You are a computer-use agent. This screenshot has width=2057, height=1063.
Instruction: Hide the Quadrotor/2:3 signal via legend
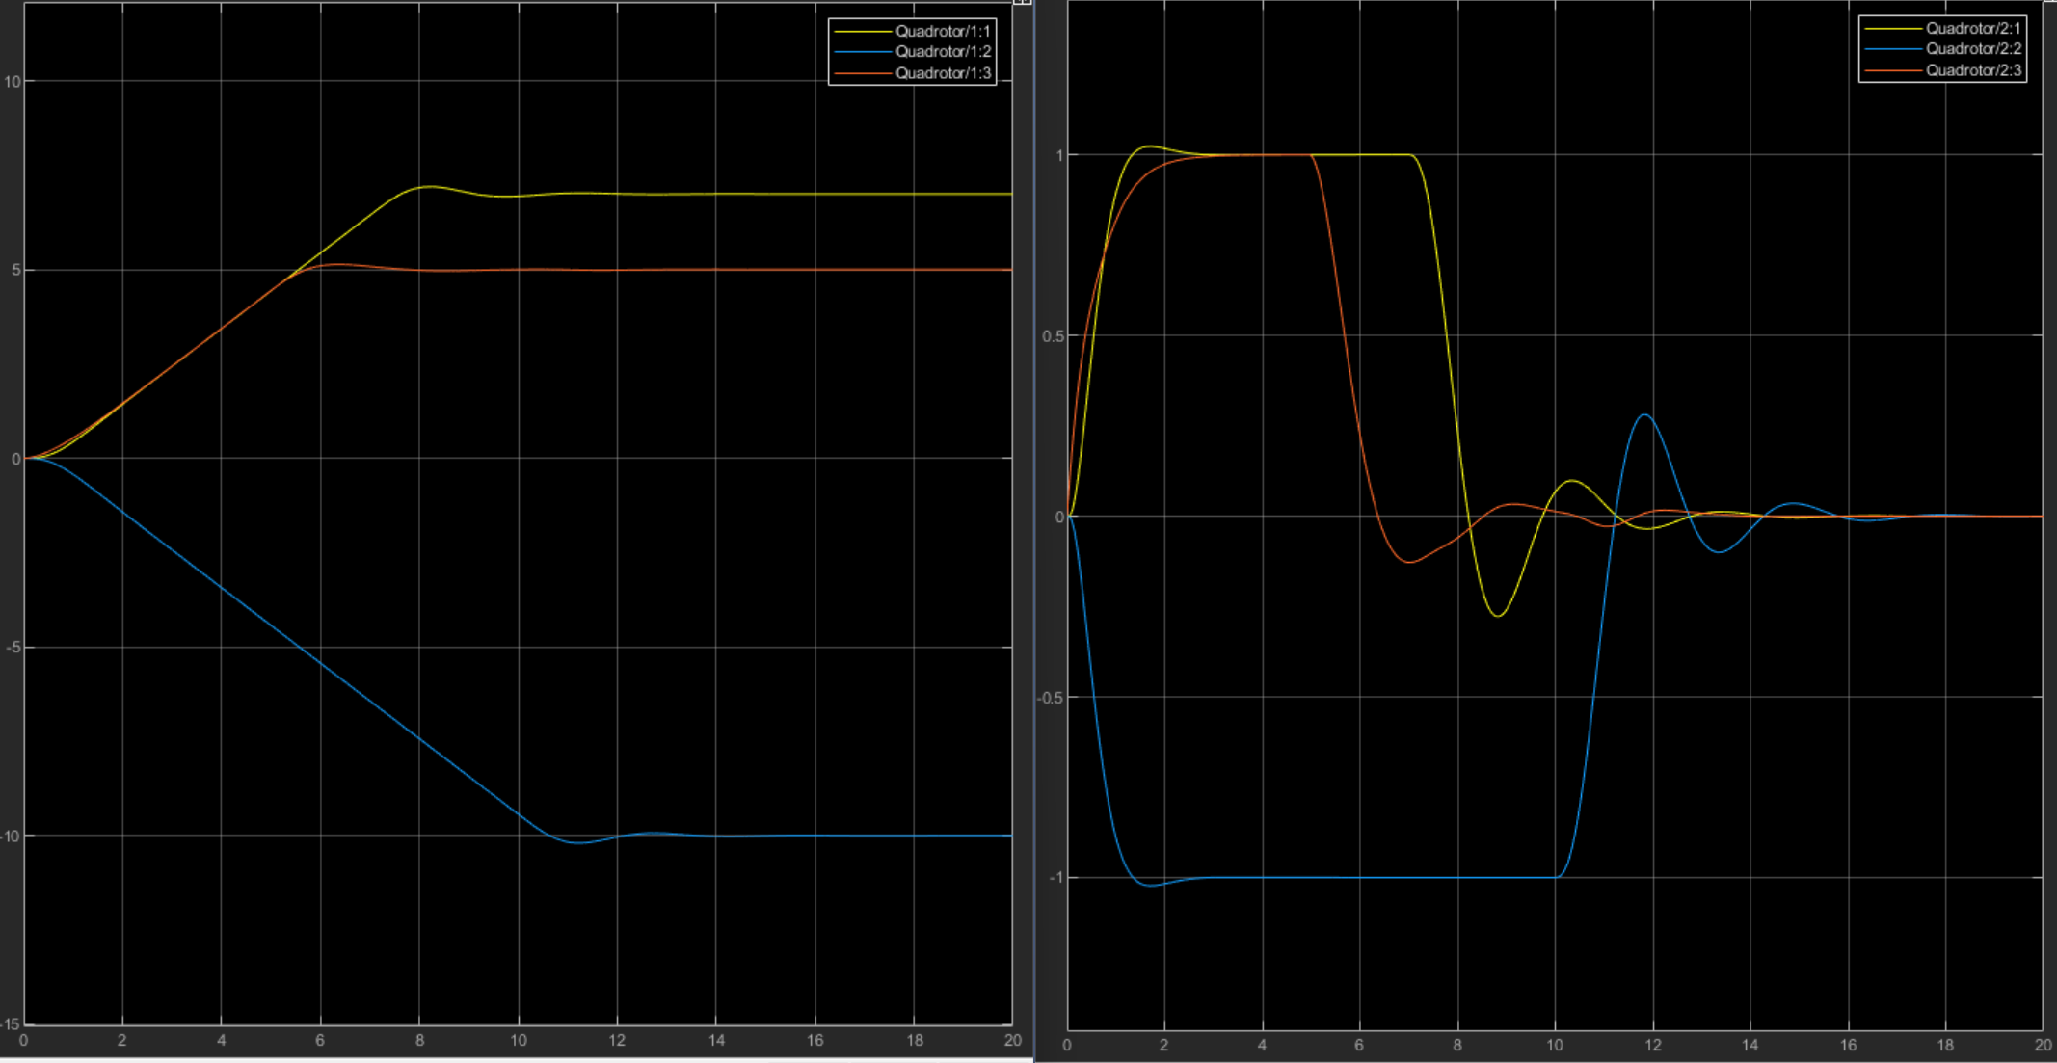tap(1972, 70)
